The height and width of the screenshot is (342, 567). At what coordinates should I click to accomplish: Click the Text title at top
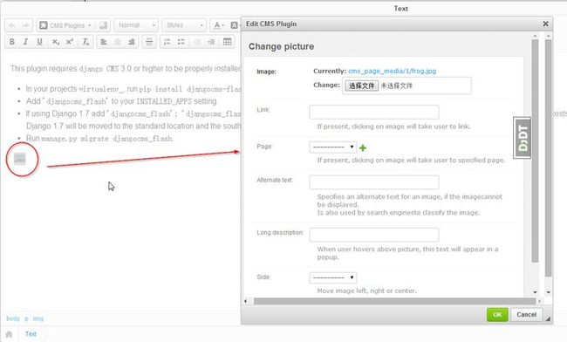[401, 9]
